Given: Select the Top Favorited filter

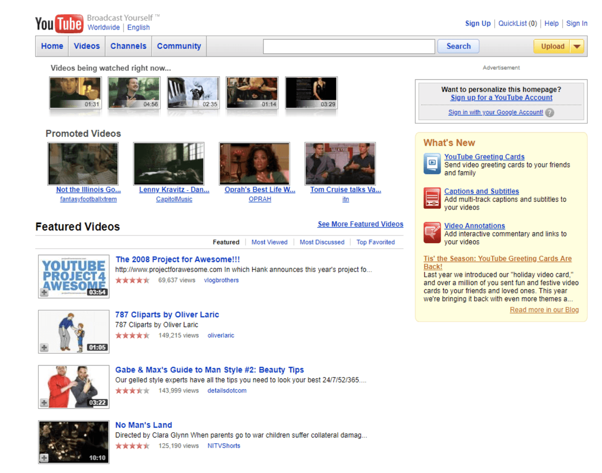Looking at the screenshot, I should [375, 242].
